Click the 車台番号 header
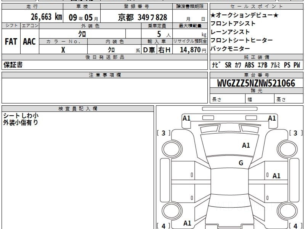This screenshot has width=305, height=229. 257,75
